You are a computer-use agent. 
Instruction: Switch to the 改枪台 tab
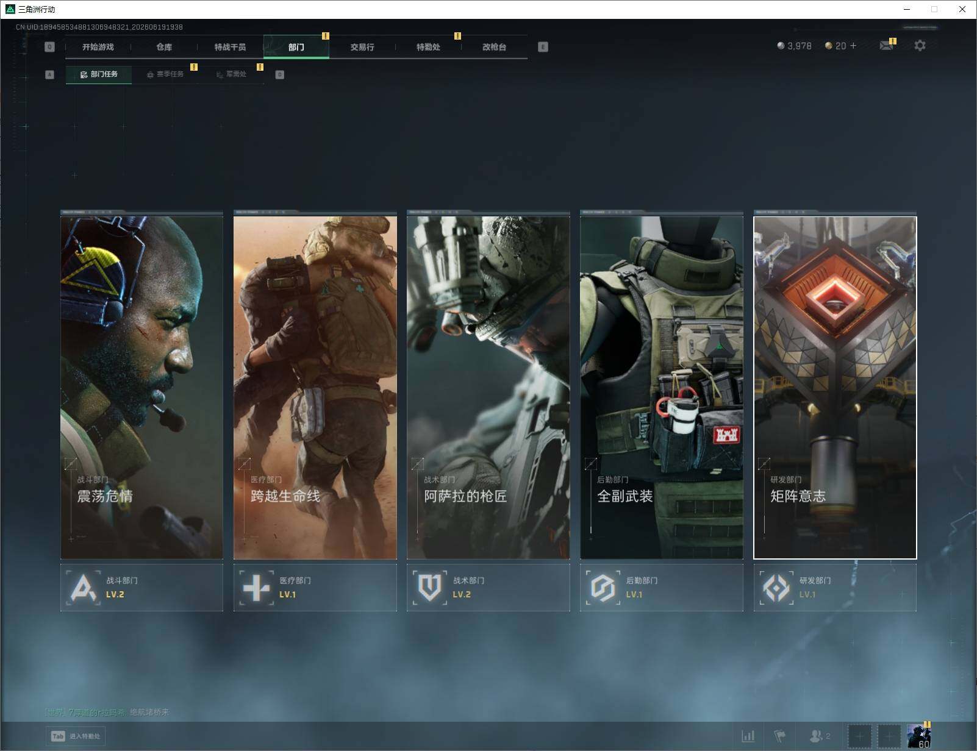pyautogui.click(x=494, y=47)
